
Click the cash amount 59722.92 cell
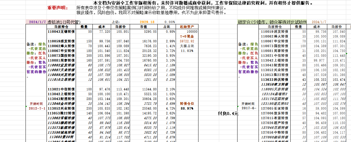point(187,41)
